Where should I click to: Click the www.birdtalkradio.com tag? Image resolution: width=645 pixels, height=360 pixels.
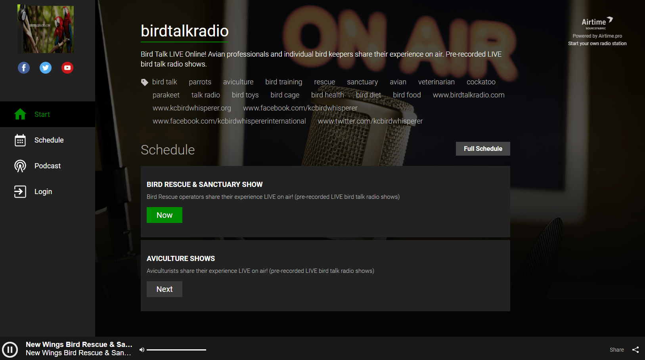(x=469, y=95)
